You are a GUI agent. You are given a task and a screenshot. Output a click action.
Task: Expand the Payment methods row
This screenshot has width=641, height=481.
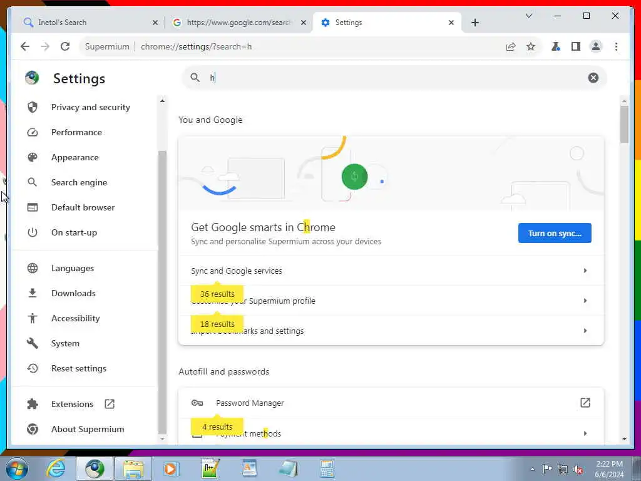click(x=391, y=433)
